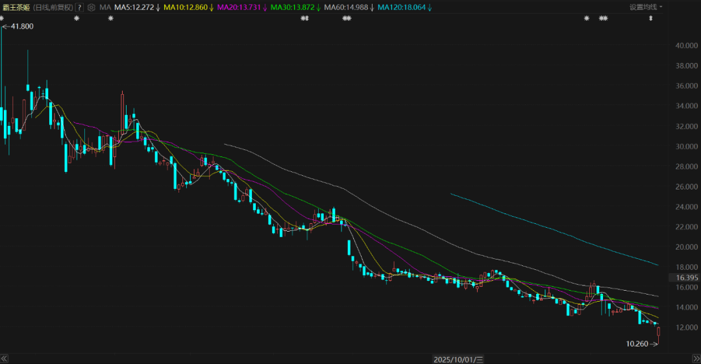
Task: Open the 日线,前复权 period selector
Action: (x=53, y=7)
